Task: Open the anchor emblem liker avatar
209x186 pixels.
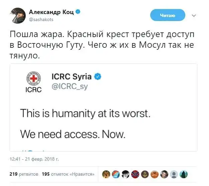Action: (x=145, y=174)
